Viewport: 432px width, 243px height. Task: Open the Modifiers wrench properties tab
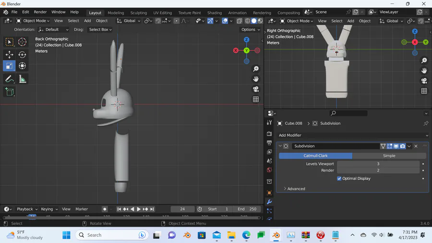point(269,202)
